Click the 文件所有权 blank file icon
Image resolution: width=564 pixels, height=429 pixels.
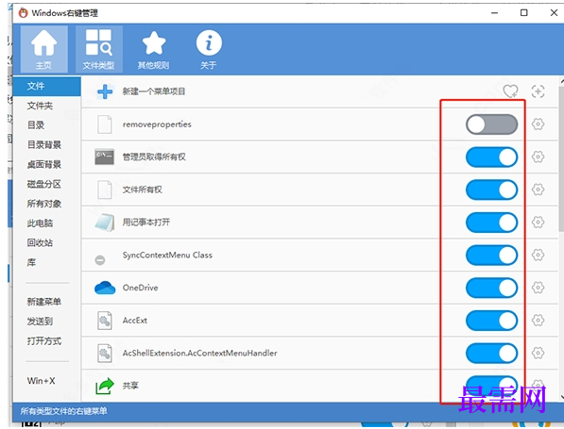click(x=104, y=190)
